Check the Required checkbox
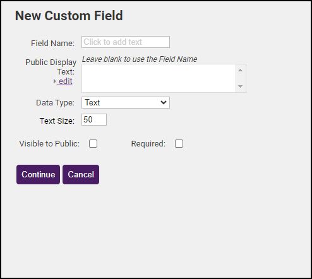This screenshot has width=312, height=279. pyautogui.click(x=179, y=144)
